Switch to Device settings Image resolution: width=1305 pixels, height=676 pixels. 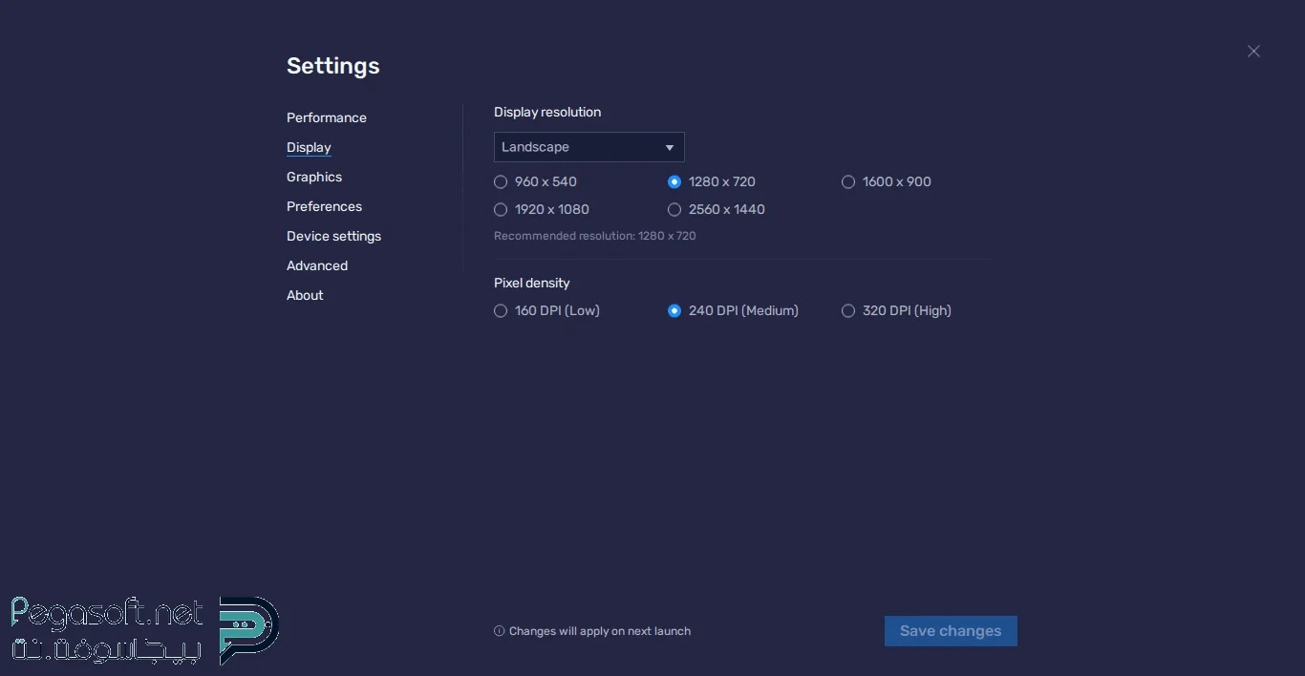[x=333, y=237]
